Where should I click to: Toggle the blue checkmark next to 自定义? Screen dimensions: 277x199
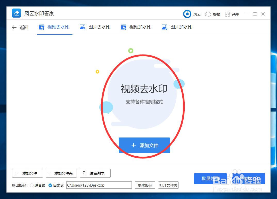point(51,185)
